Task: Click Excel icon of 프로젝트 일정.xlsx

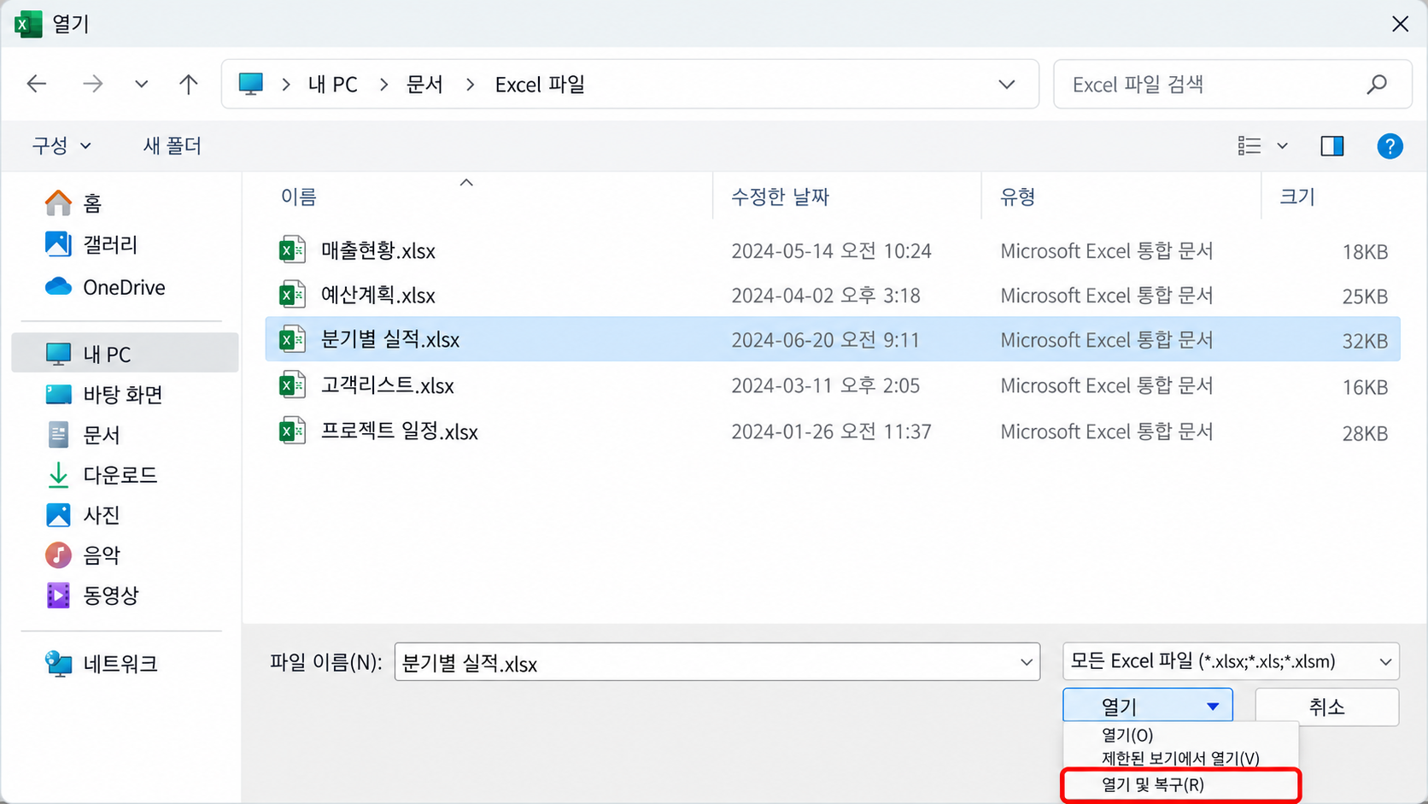Action: click(x=292, y=431)
